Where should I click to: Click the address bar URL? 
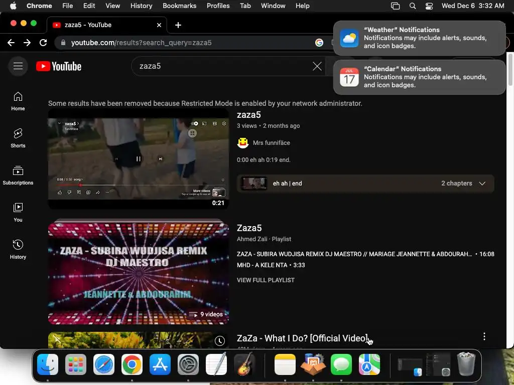(x=141, y=43)
